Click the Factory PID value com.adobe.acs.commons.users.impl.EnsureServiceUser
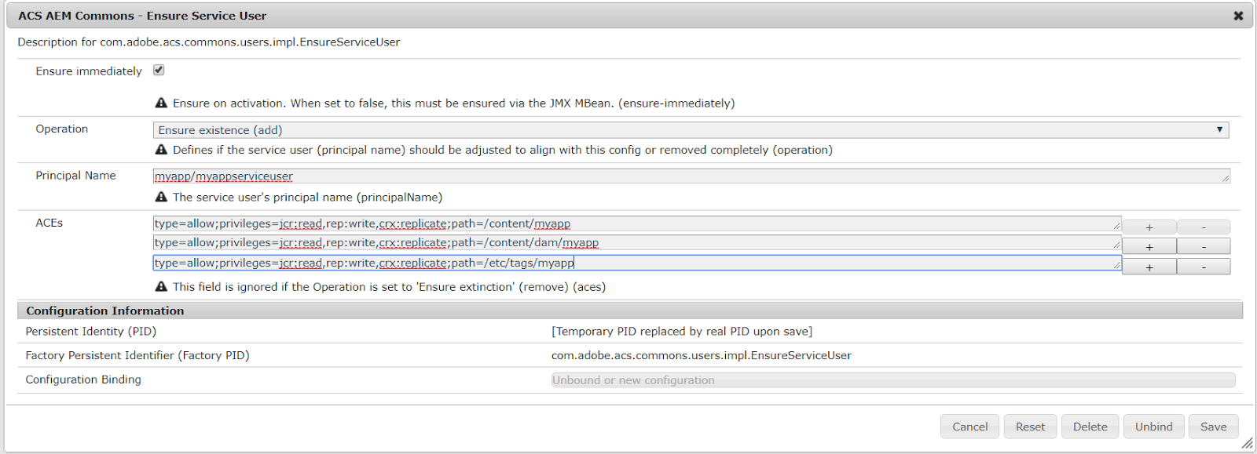 (x=702, y=355)
